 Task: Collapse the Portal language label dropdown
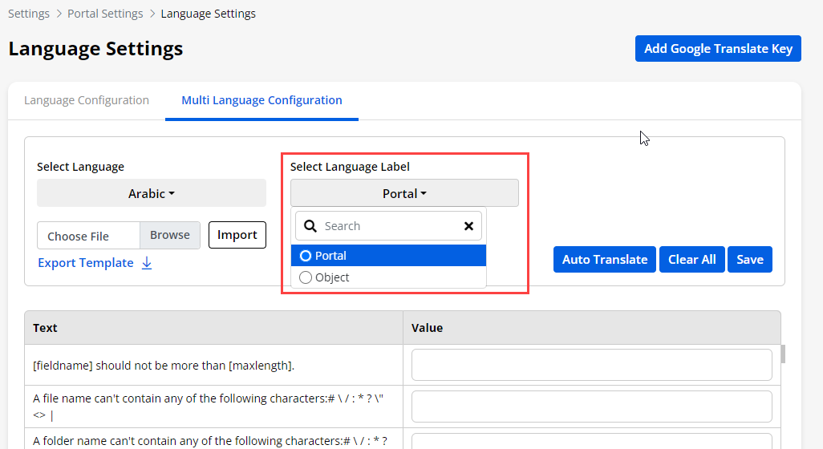pyautogui.click(x=404, y=193)
